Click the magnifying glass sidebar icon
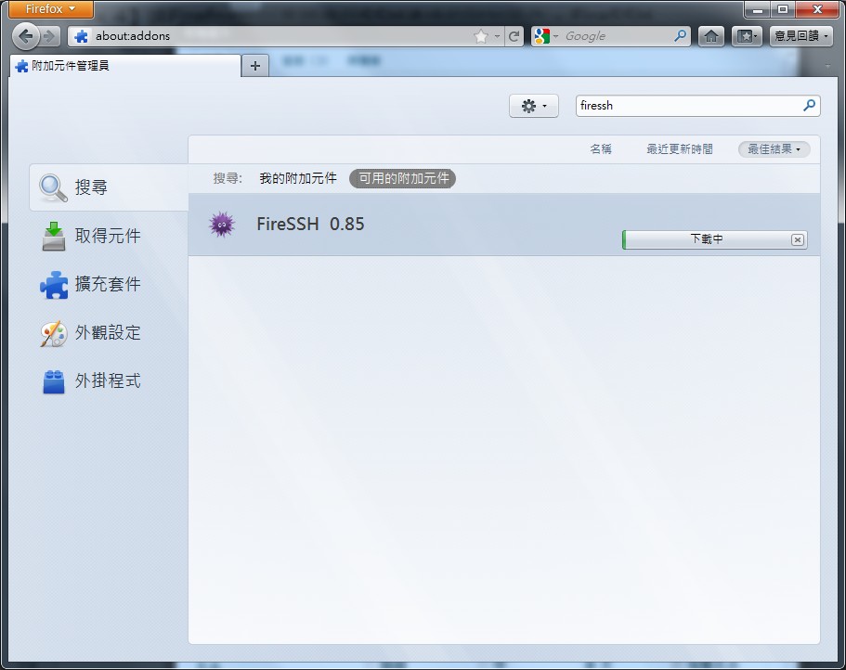Viewport: 846px width, 670px height. [x=53, y=188]
